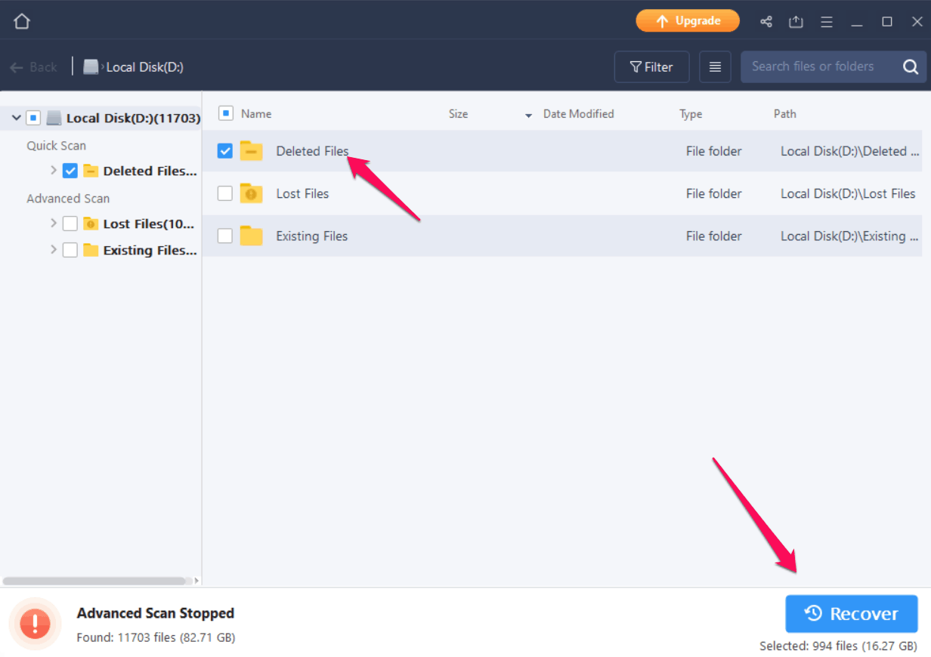Screen dimensions: 931x657
Task: Click the scrollbar right arrow in left panel
Action: coord(196,581)
